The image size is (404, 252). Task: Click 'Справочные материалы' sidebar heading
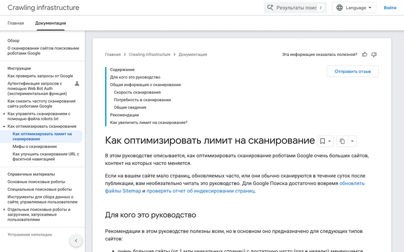pyautogui.click(x=31, y=174)
